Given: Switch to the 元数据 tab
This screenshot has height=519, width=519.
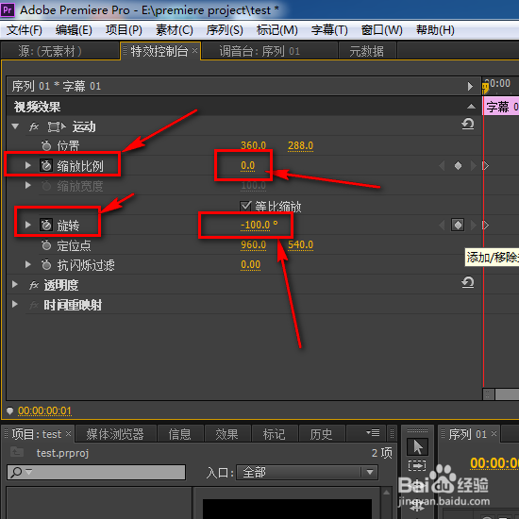Looking at the screenshot, I should [x=367, y=51].
